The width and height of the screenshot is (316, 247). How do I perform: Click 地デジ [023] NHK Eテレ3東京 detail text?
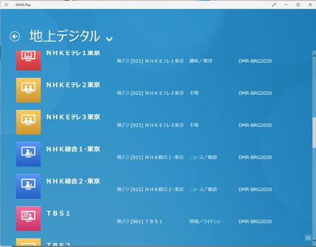(x=150, y=125)
